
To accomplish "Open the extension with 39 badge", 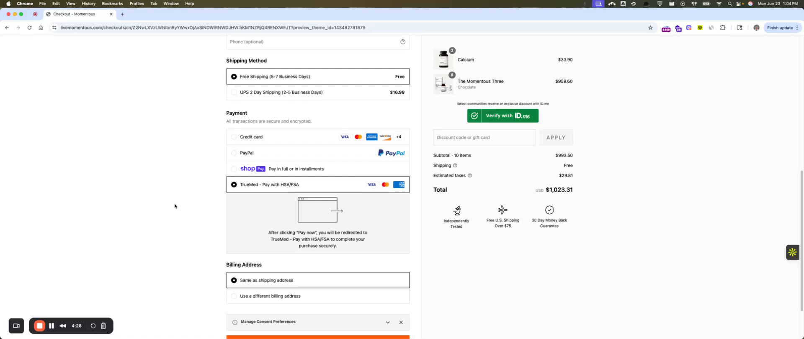I will (678, 28).
